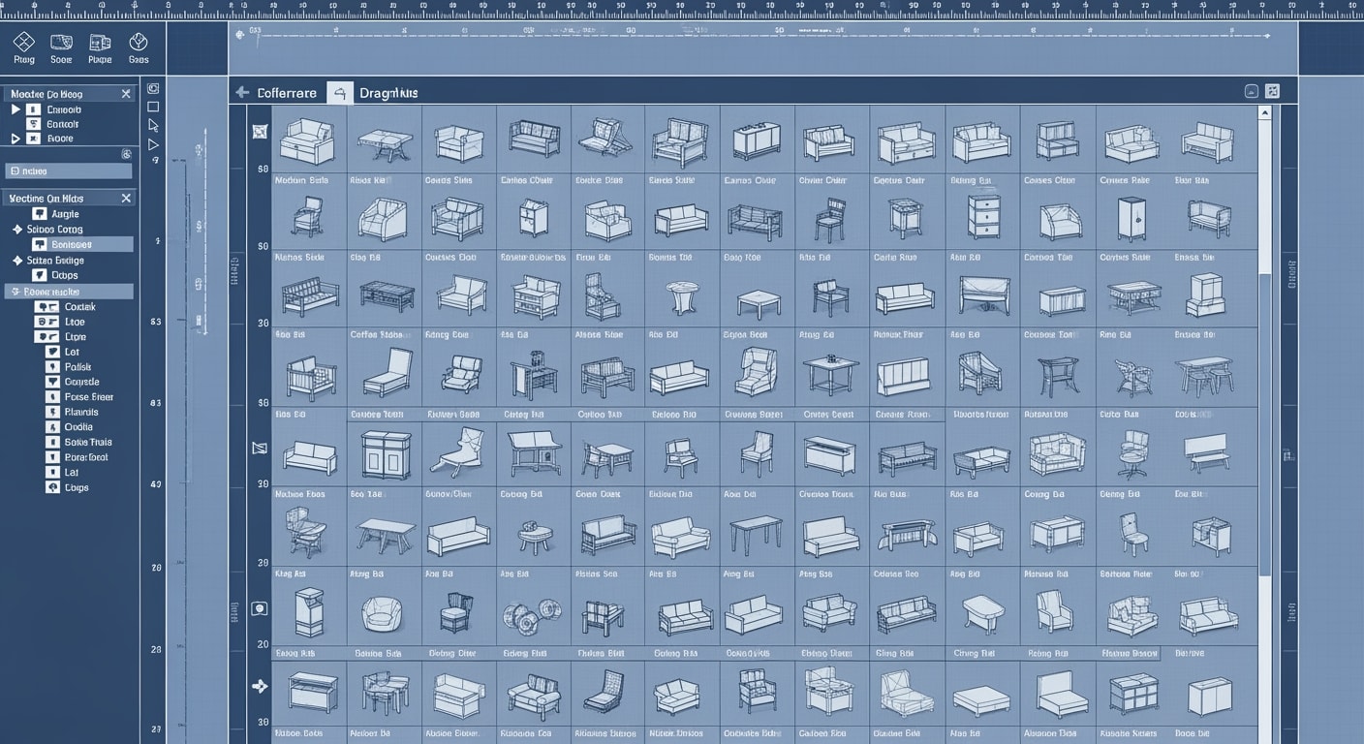Open the Cofferrare tab

click(x=287, y=93)
